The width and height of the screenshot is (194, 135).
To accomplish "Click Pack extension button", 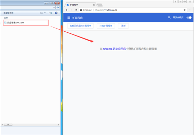I will pos(106,26).
